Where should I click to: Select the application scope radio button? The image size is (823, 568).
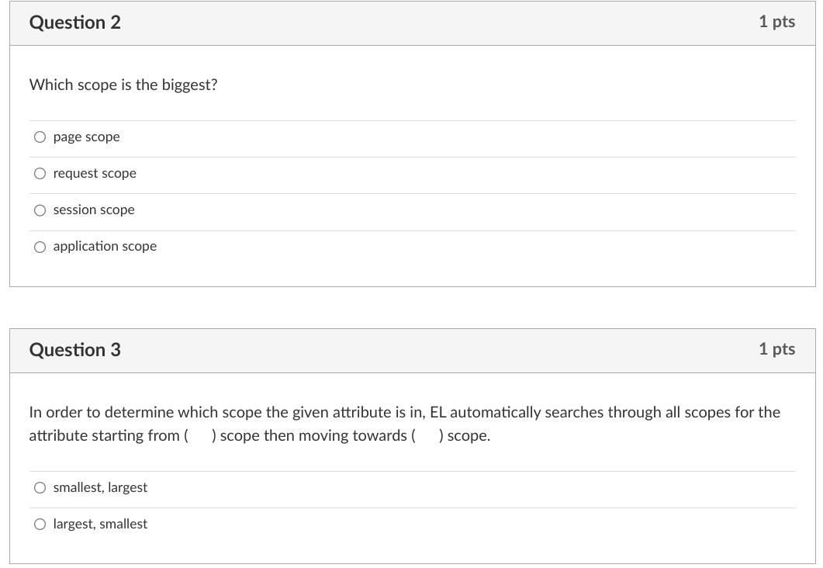click(x=40, y=246)
